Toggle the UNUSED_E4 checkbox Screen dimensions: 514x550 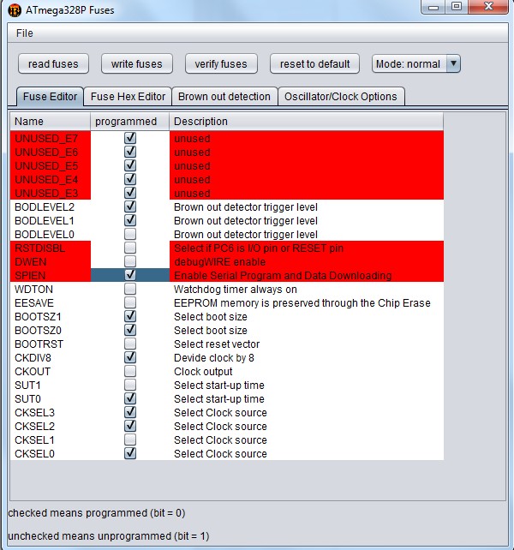(x=130, y=179)
